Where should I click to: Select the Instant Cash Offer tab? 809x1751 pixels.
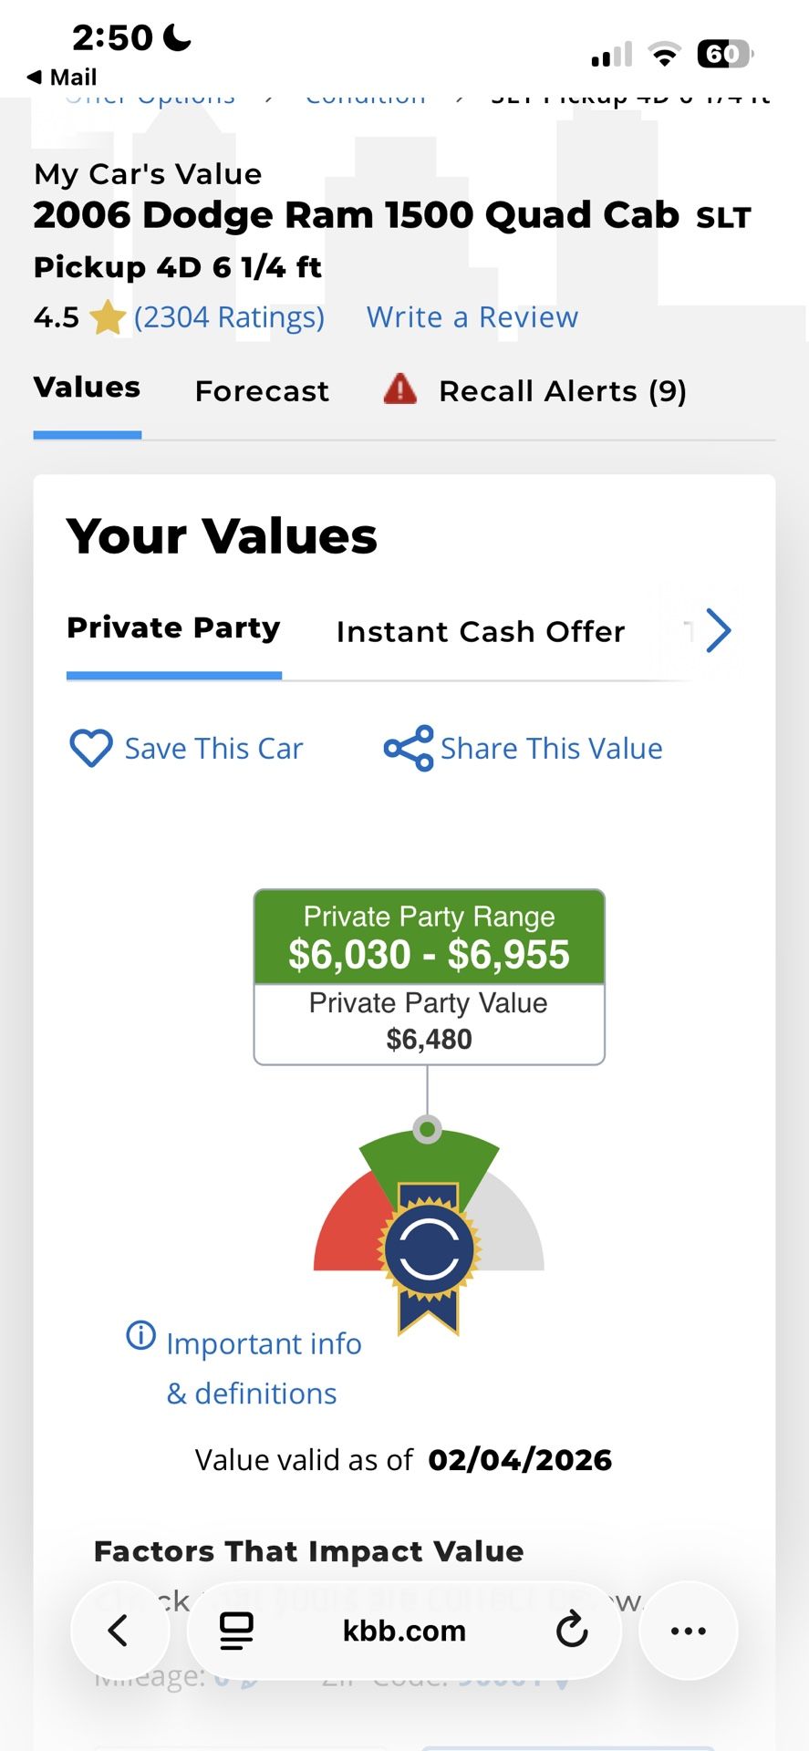click(481, 631)
